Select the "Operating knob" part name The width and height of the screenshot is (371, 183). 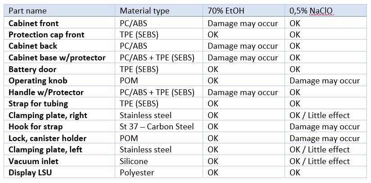coord(38,81)
